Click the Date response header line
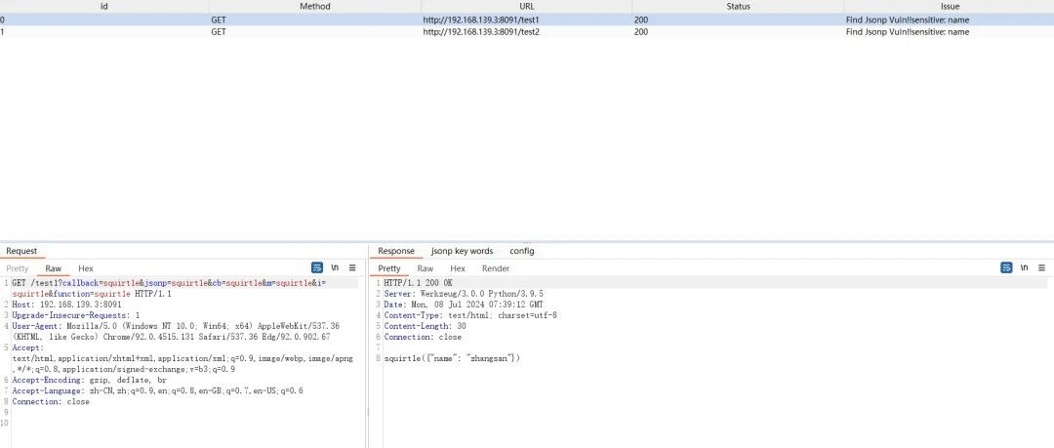The image size is (1054, 448). click(x=464, y=305)
